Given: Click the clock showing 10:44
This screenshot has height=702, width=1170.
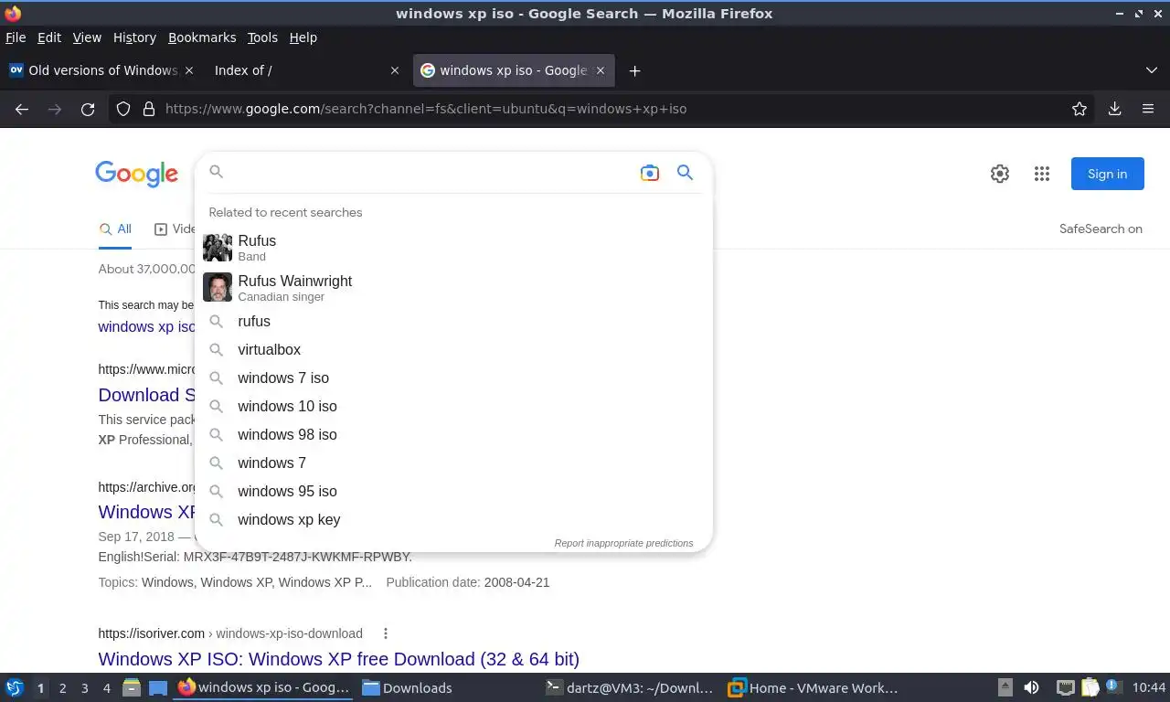Looking at the screenshot, I should 1149,687.
